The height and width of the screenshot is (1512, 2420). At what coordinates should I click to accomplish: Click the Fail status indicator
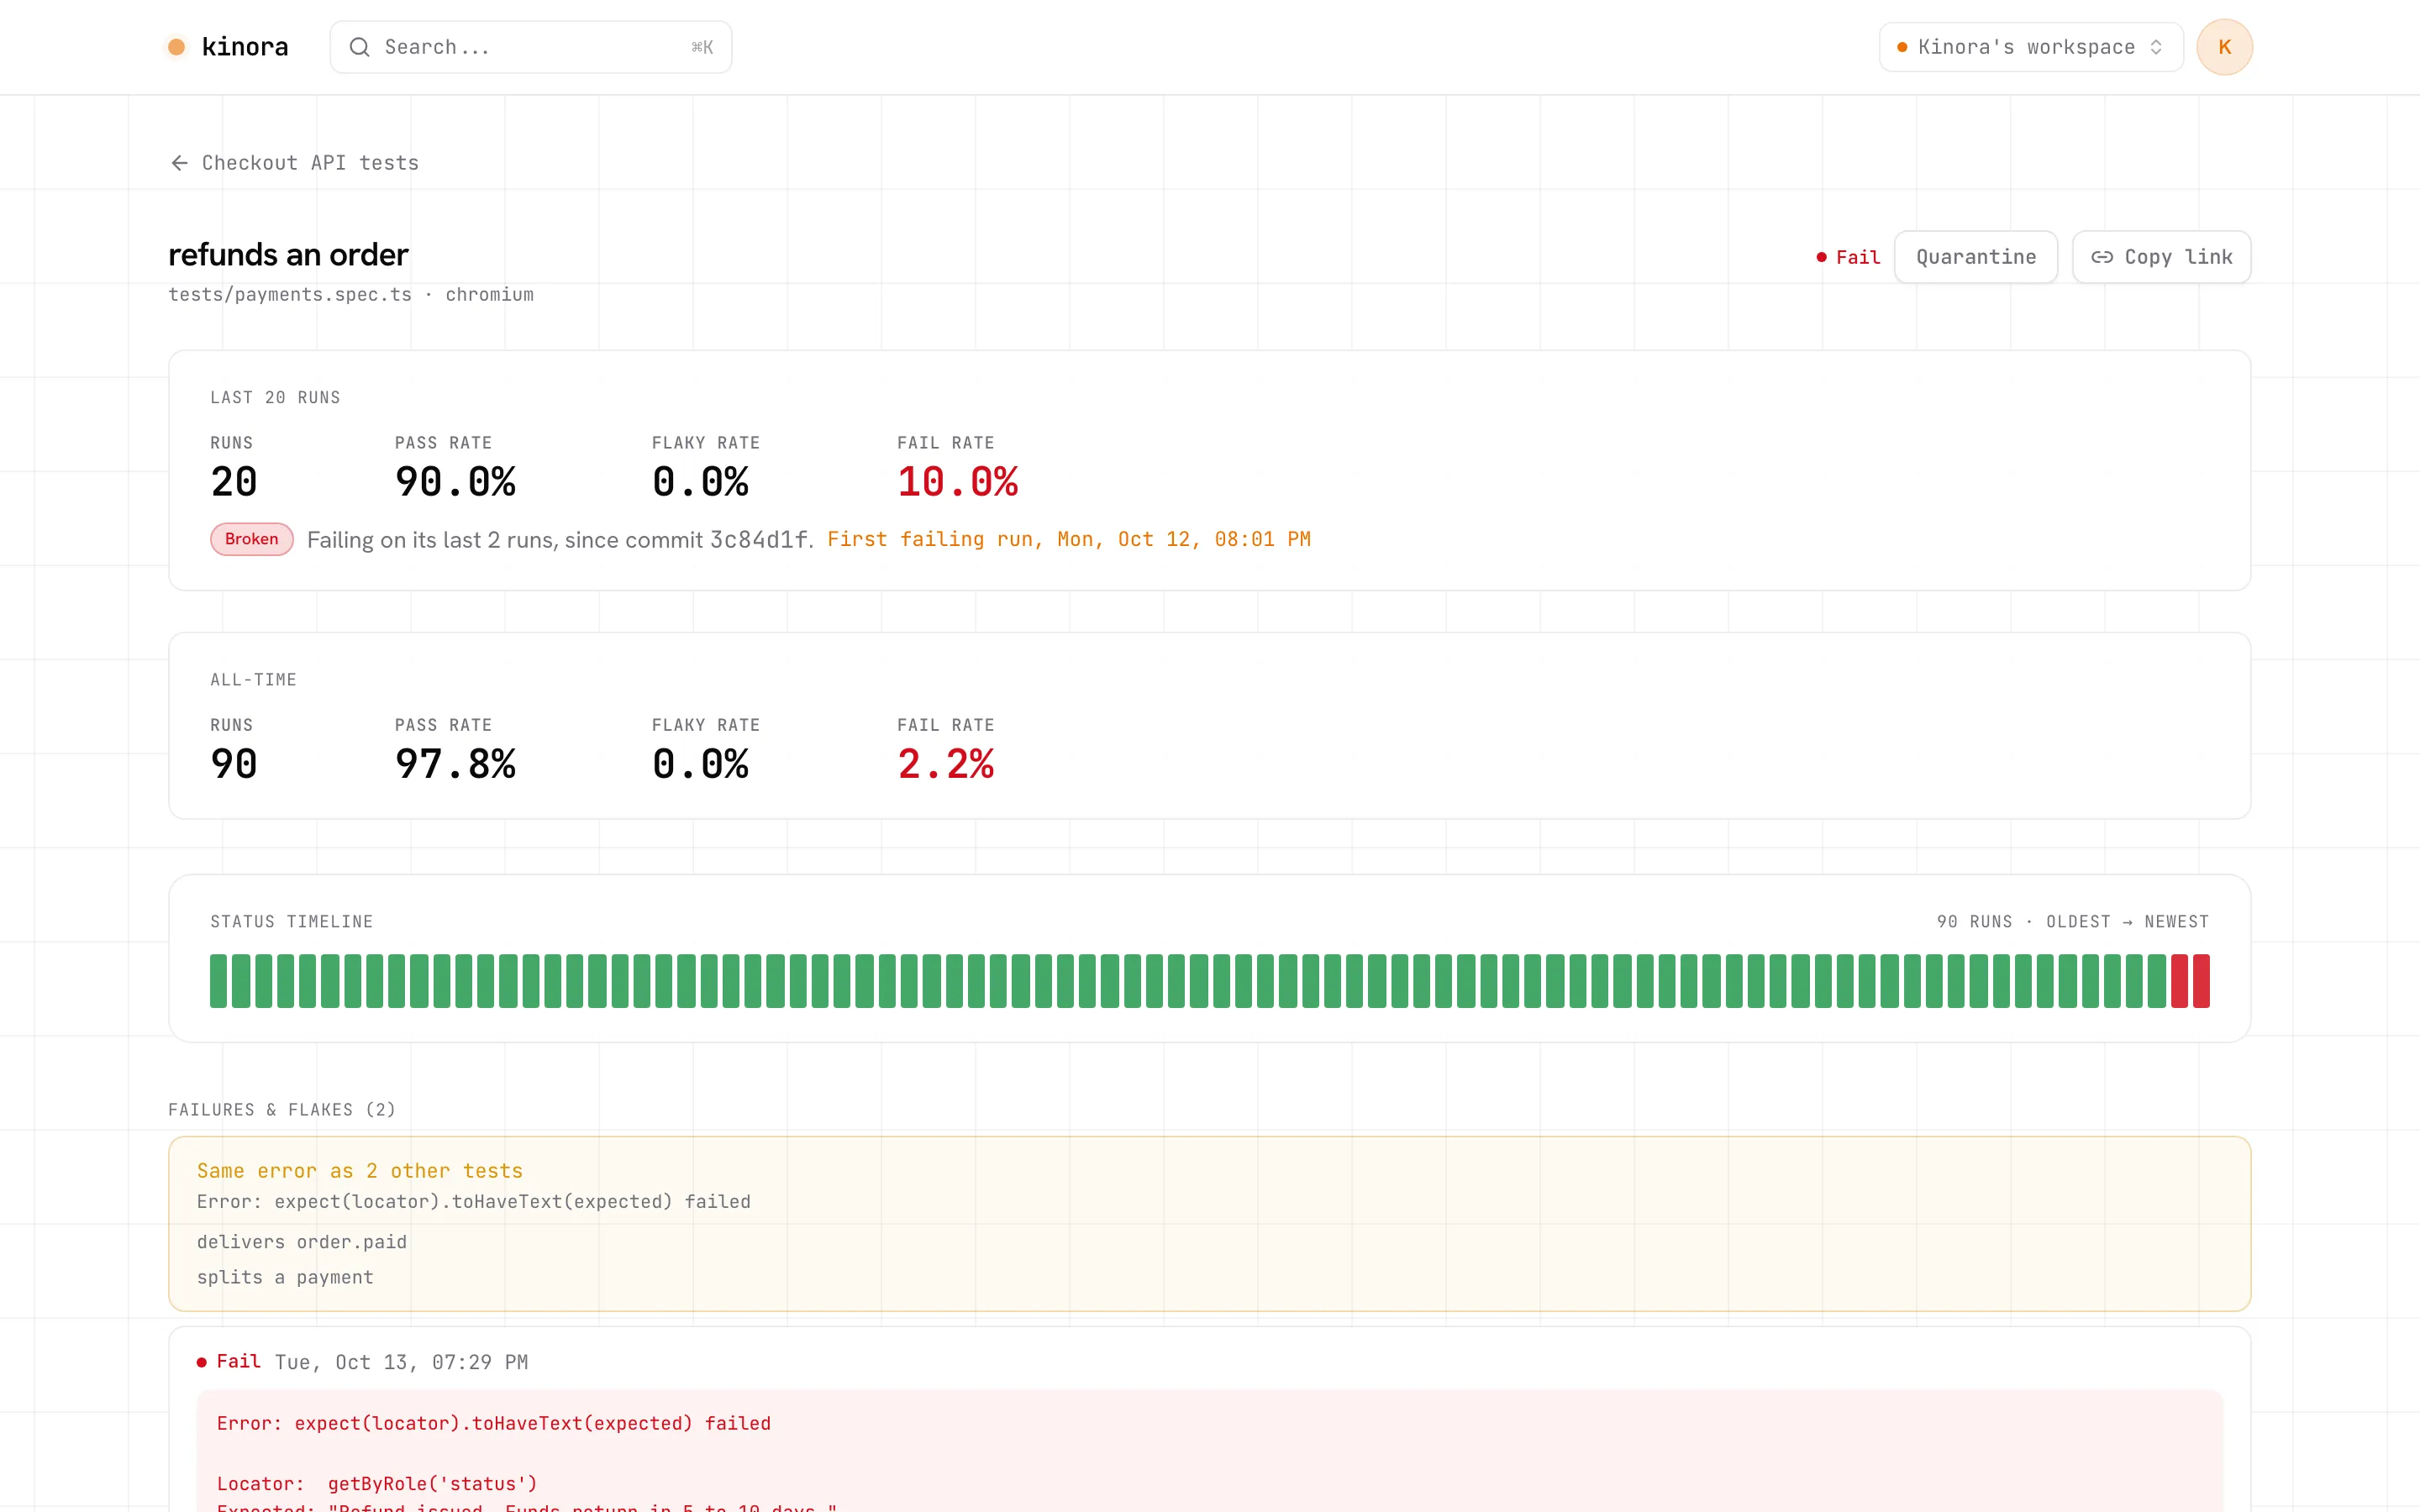[1848, 257]
